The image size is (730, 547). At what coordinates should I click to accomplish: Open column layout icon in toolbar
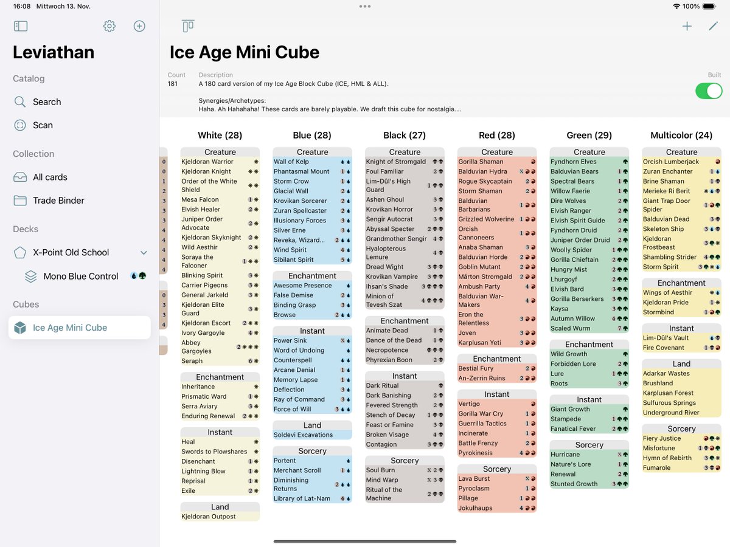click(x=188, y=26)
